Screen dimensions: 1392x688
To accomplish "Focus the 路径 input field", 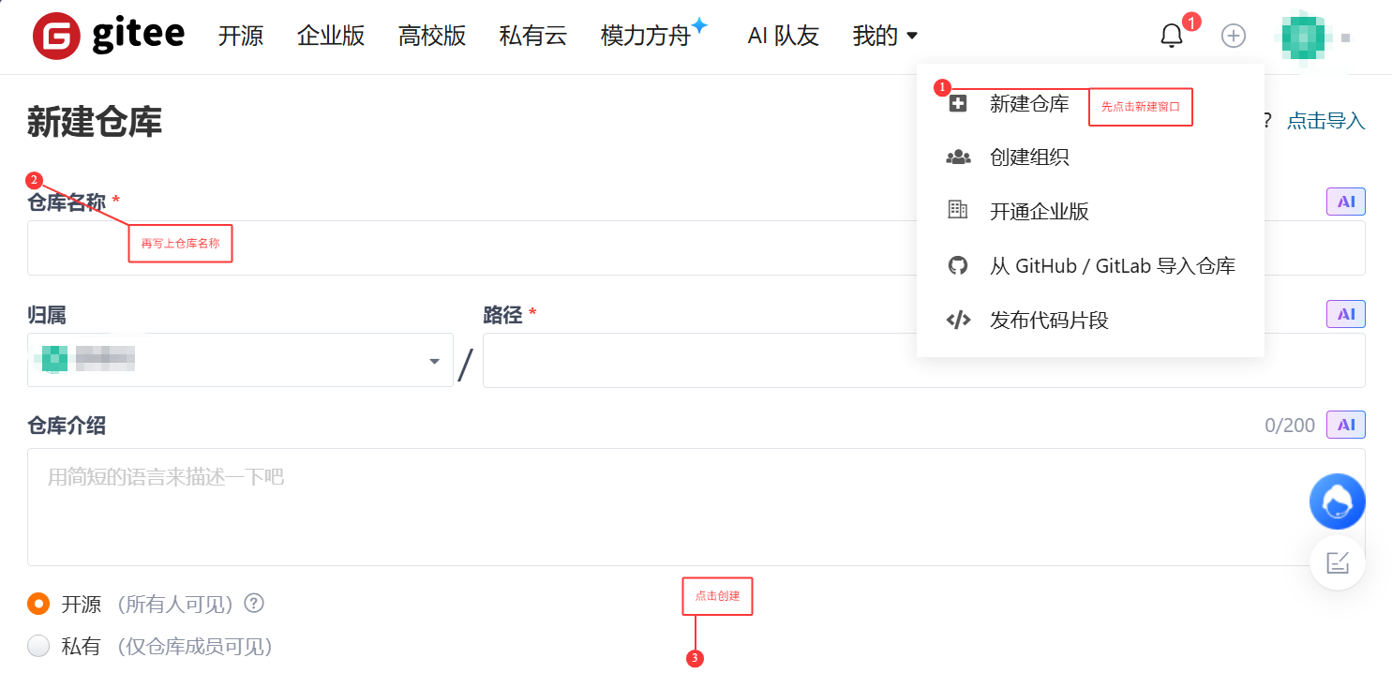I will (923, 360).
